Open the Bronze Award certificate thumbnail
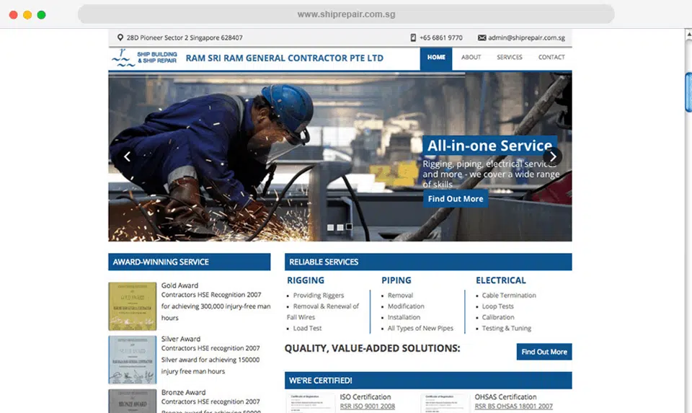692x413 pixels. (133, 401)
